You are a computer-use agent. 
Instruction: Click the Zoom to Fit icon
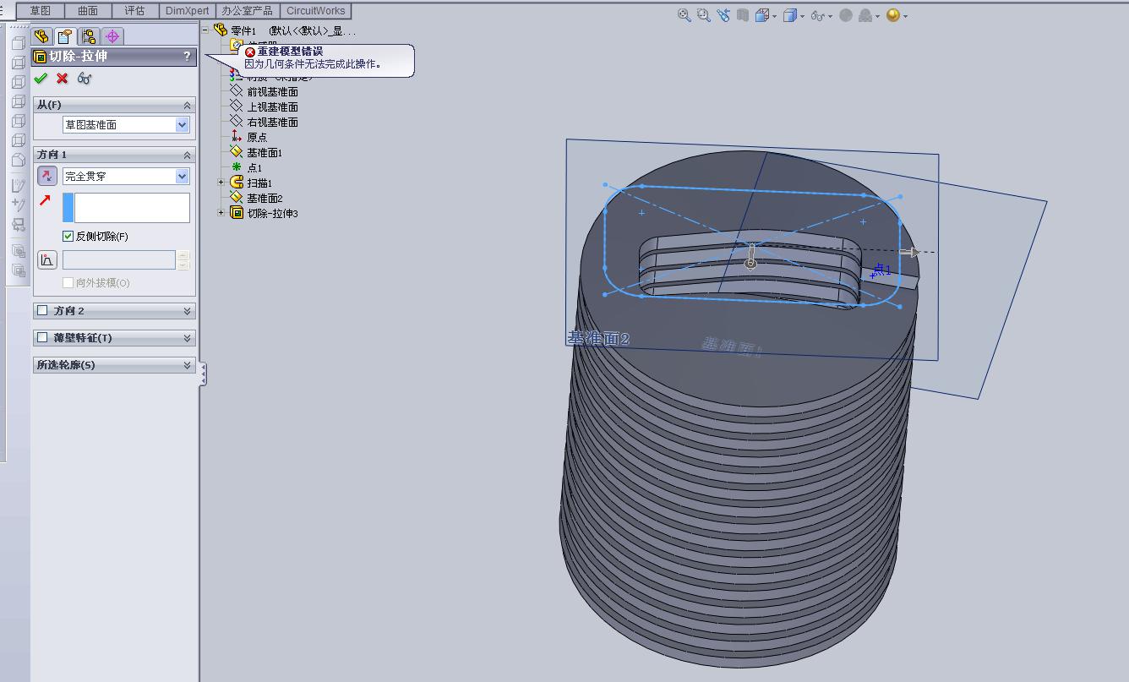point(684,15)
